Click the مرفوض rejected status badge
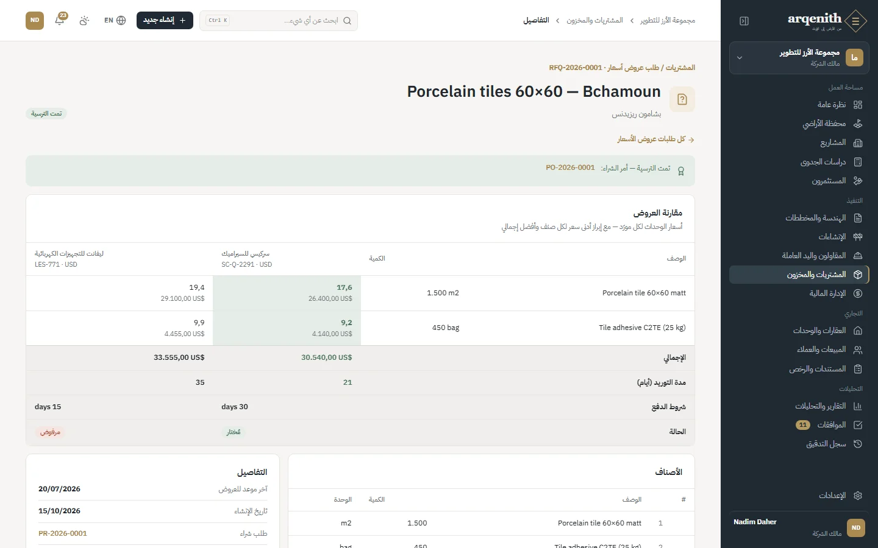This screenshot has height=548, width=878. (50, 432)
